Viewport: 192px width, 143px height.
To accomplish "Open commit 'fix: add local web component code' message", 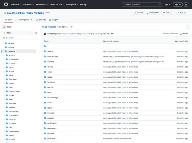I will (86, 34).
